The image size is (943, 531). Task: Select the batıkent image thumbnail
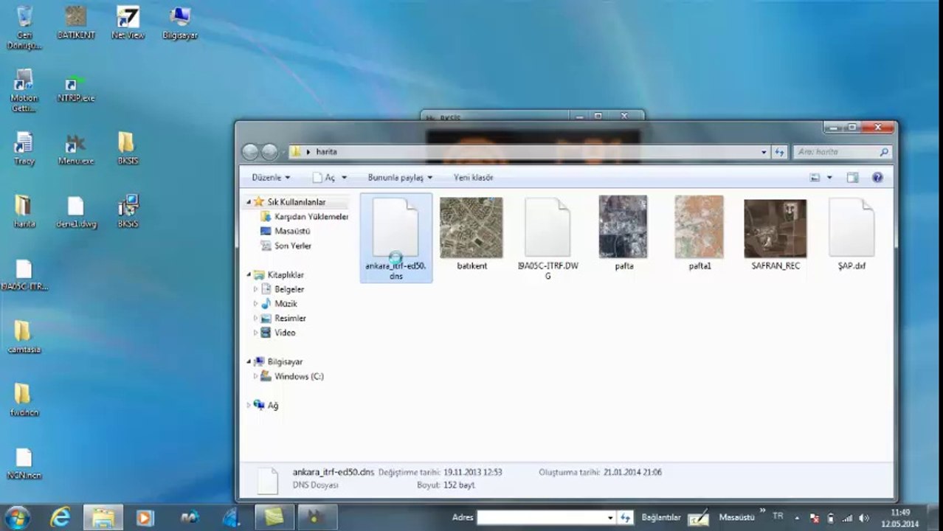471,234
